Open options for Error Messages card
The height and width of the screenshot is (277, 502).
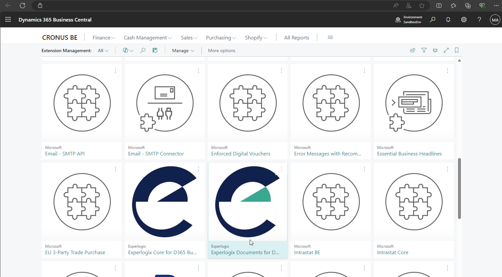point(364,70)
